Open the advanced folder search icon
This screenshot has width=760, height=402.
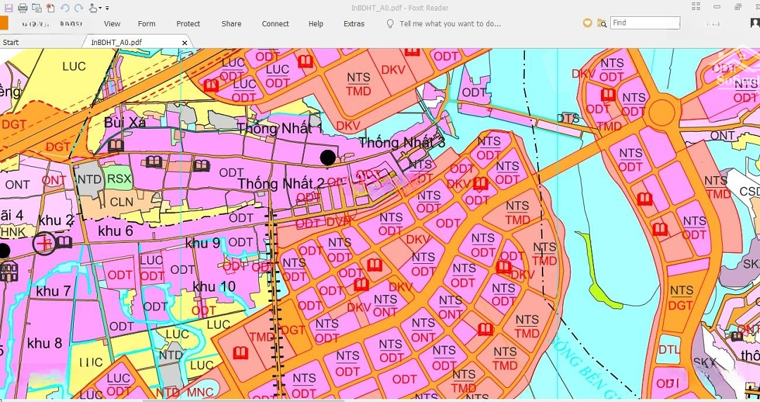point(602,23)
